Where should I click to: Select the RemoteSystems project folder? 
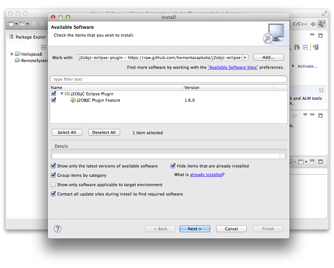pos(34,61)
